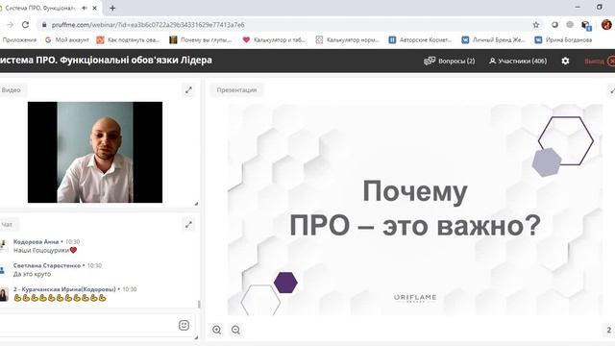Click the Светлана Старостенко chat name
615x346 pixels.
tap(47, 265)
